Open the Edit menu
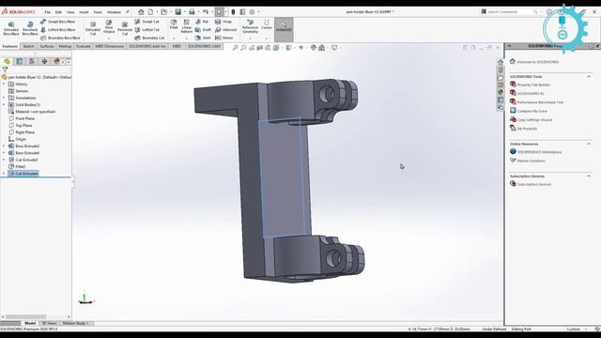 [58, 12]
